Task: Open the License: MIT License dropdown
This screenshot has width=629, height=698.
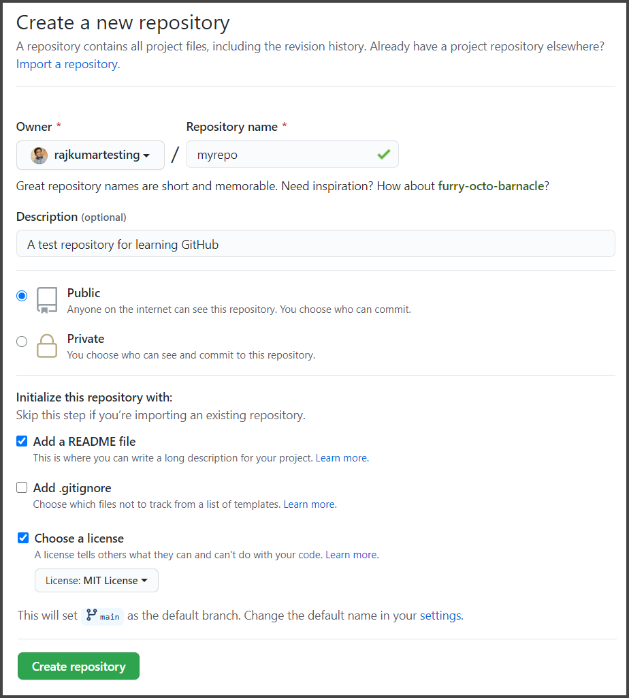Action: (96, 580)
